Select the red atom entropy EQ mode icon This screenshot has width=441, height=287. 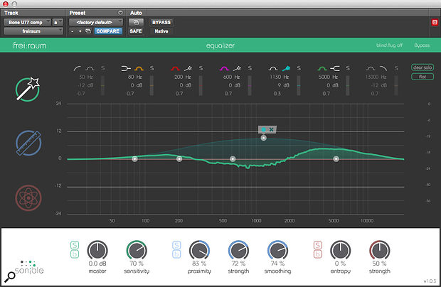[28, 197]
